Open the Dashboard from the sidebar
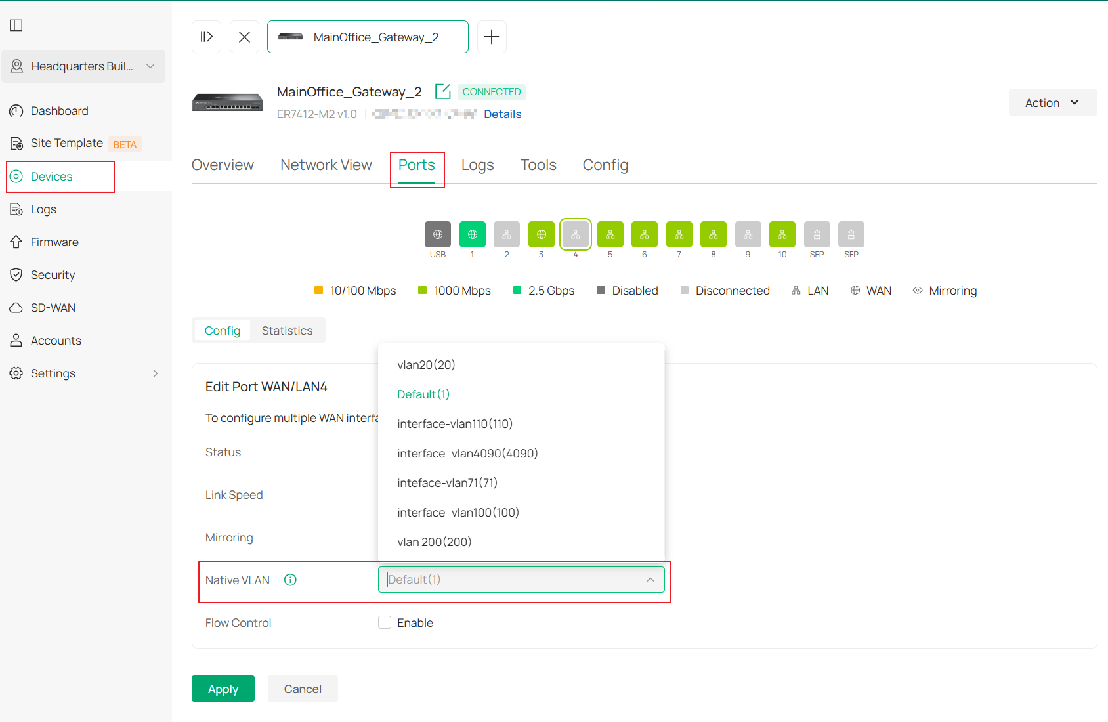1108x722 pixels. [x=59, y=110]
